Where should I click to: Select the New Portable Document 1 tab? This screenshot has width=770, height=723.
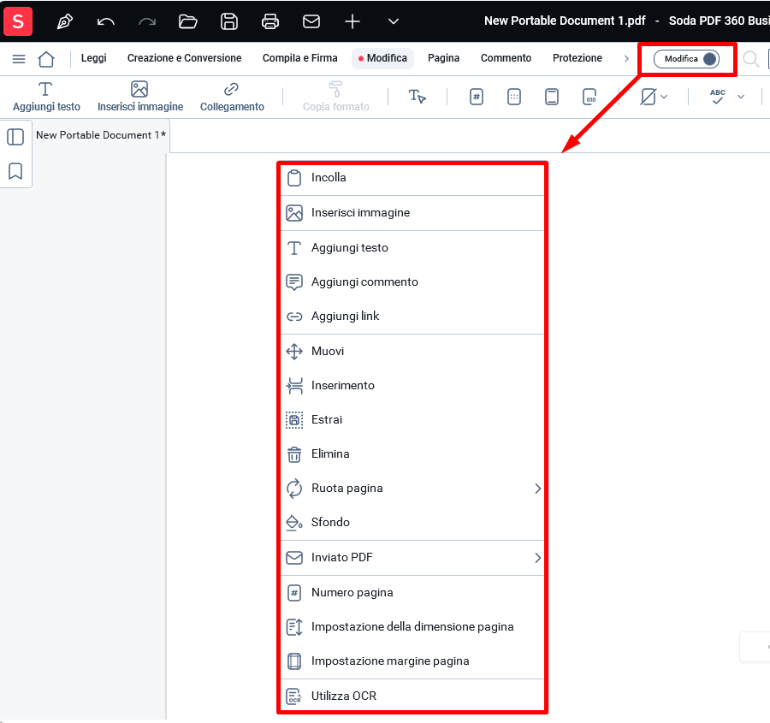click(x=101, y=135)
